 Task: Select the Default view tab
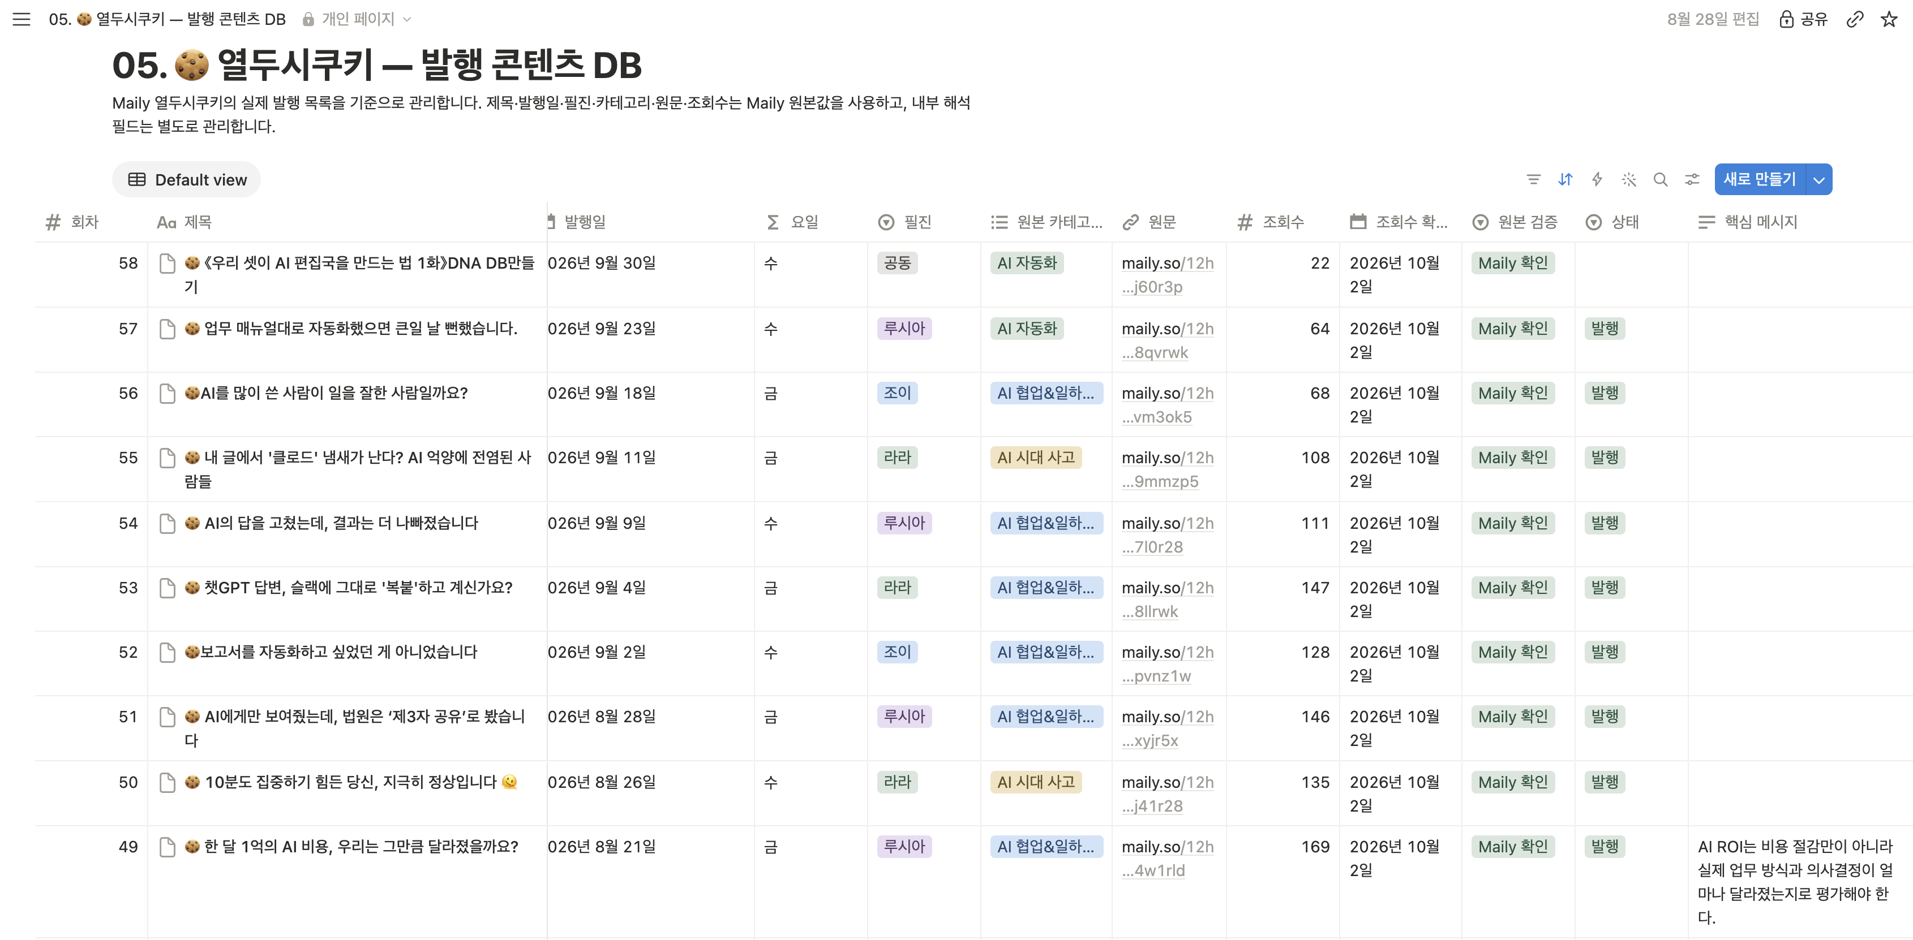187,179
